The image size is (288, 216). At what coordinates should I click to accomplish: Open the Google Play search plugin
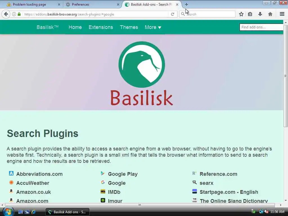[x=123, y=174]
